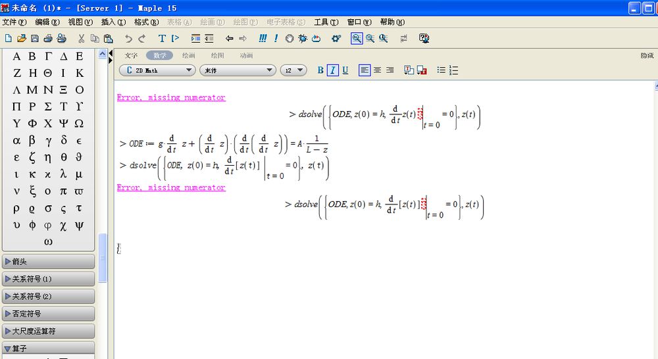Open the 工具 menu

tap(326, 22)
